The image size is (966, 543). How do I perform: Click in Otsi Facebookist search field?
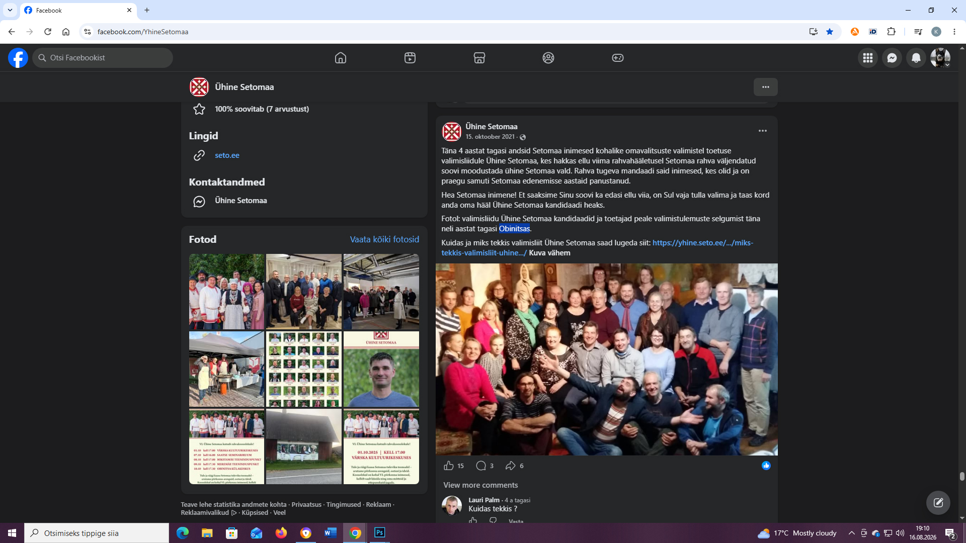(103, 58)
